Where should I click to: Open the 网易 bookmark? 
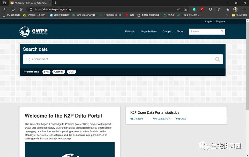point(130,15)
